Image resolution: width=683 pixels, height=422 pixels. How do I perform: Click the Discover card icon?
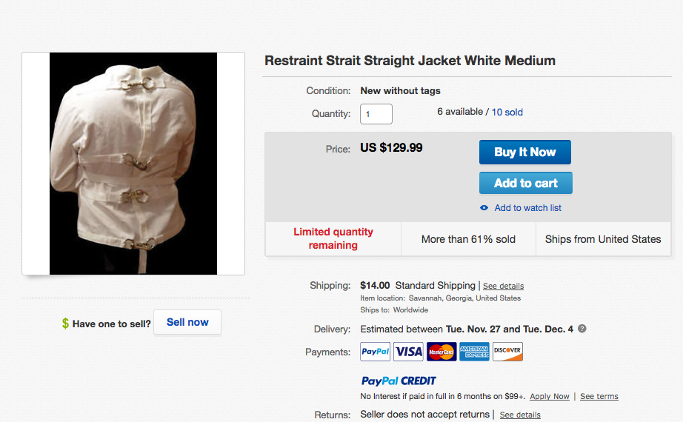(507, 352)
